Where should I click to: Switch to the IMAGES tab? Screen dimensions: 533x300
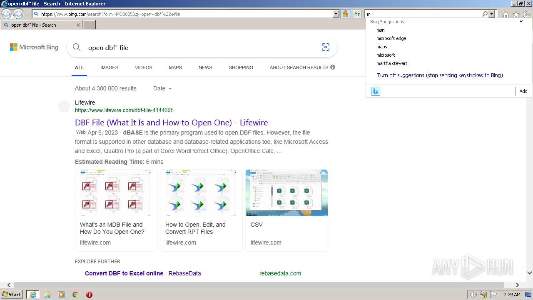coord(109,67)
